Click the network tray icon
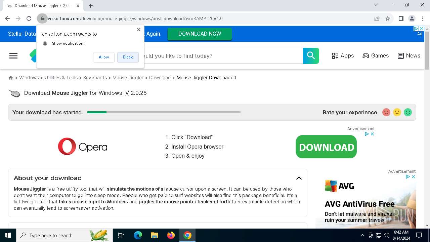The height and width of the screenshot is (242, 430). coord(379,235)
